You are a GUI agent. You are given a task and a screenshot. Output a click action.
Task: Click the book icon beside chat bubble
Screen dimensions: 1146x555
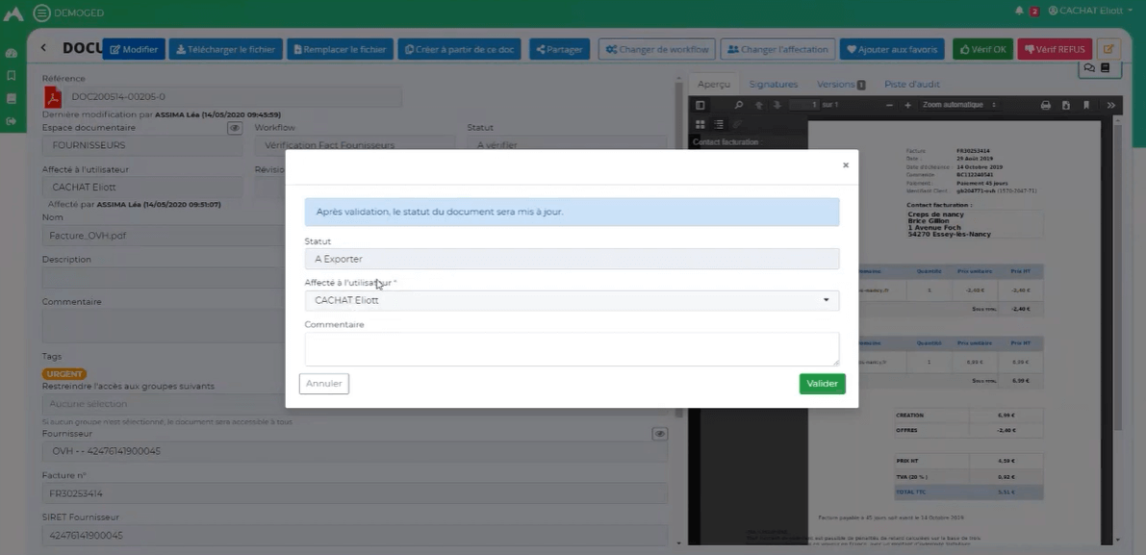coord(1105,68)
